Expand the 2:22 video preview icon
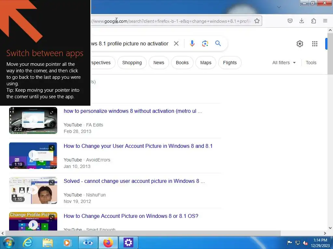The image size is (333, 249). coord(52,113)
